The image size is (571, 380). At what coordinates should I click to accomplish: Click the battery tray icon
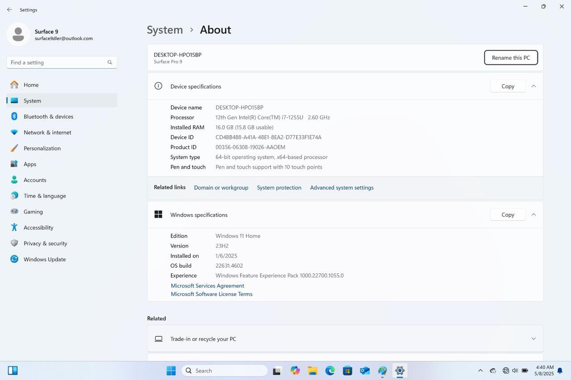click(x=525, y=371)
